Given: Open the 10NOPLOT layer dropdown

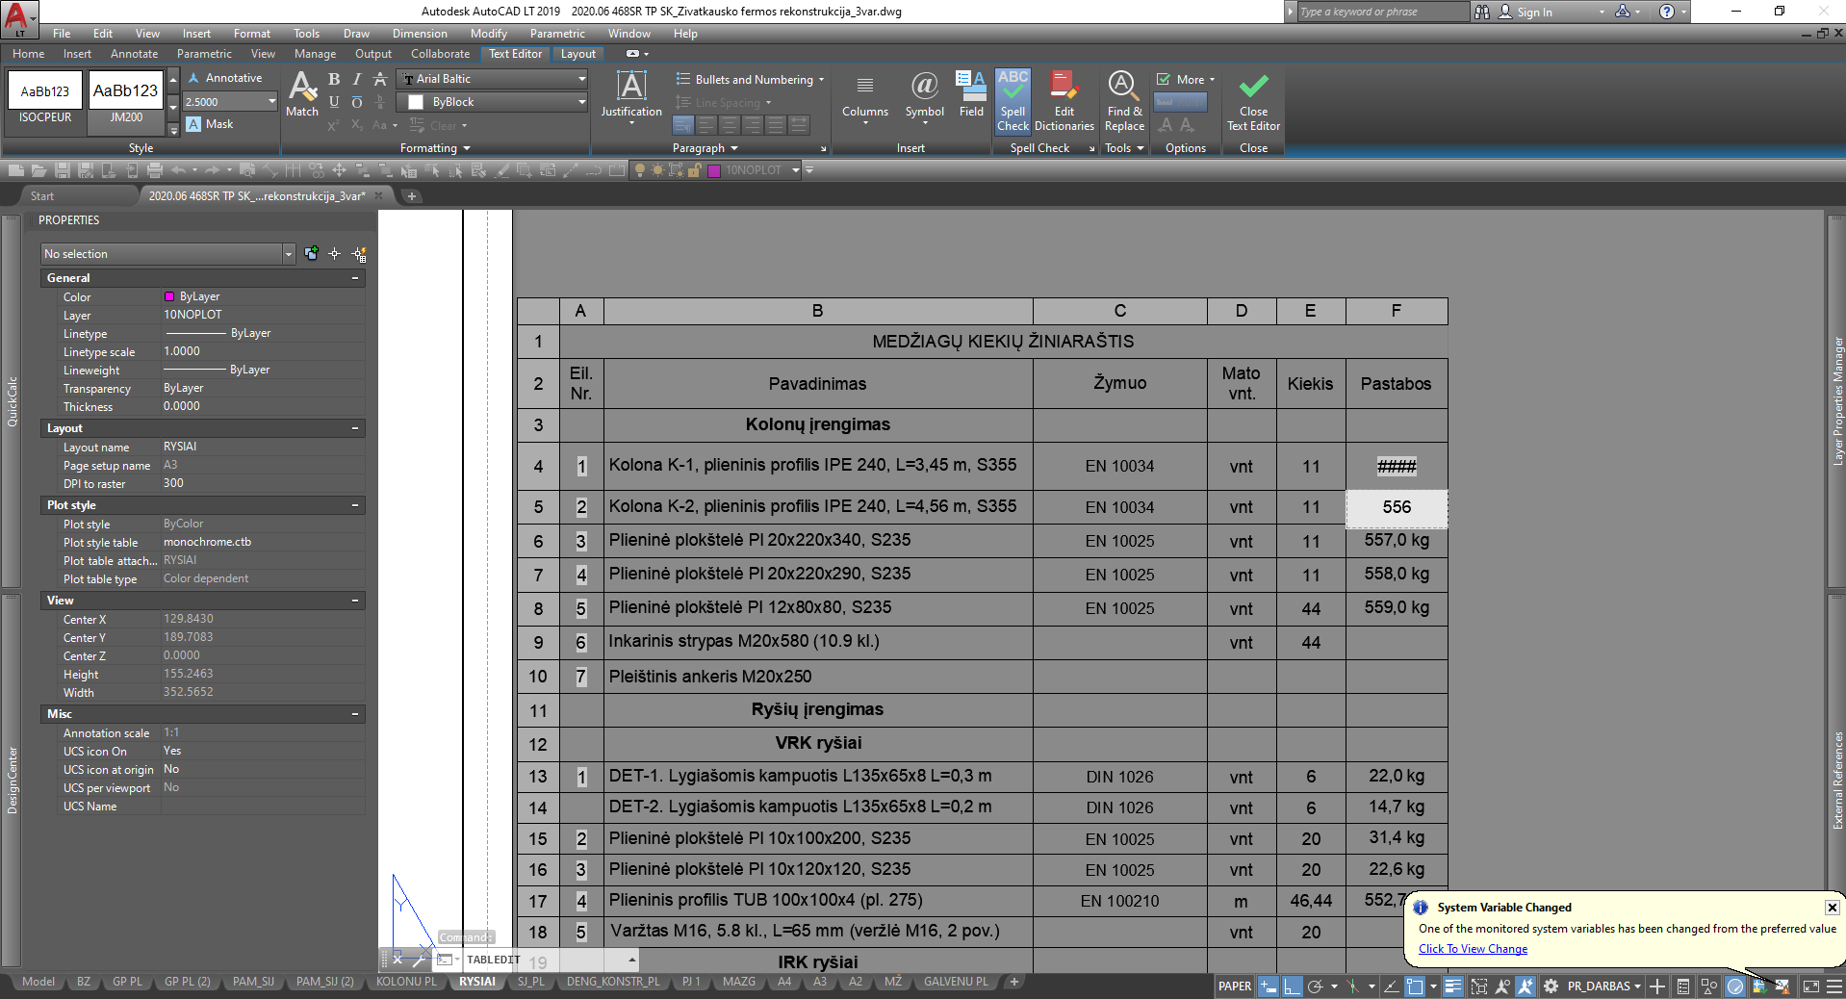Looking at the screenshot, I should [796, 170].
